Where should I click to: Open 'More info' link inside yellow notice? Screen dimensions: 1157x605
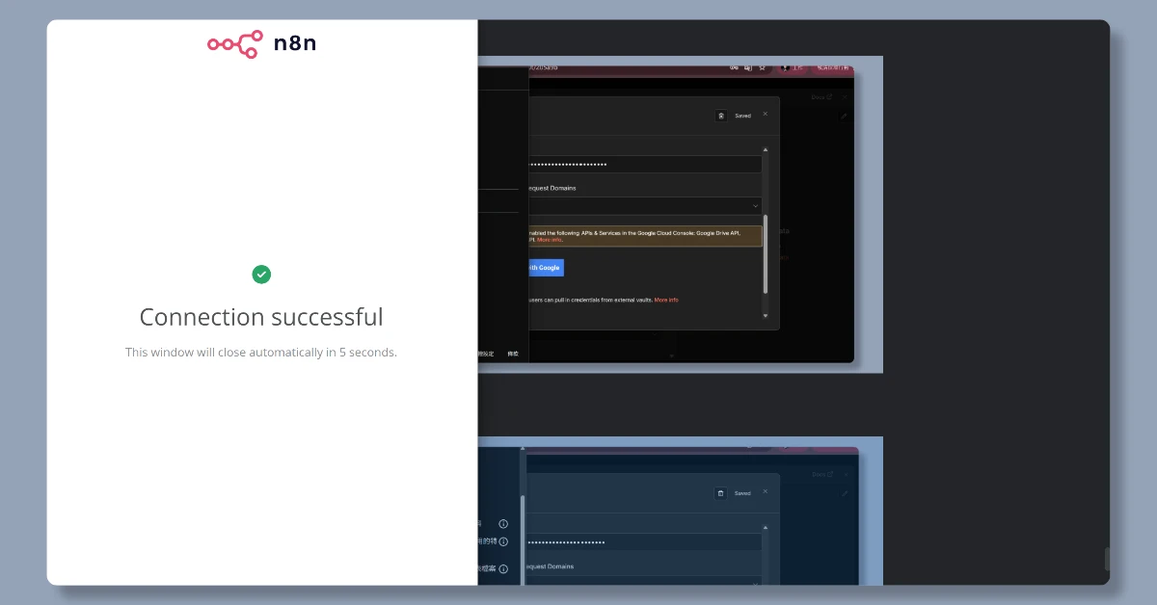[x=550, y=240]
